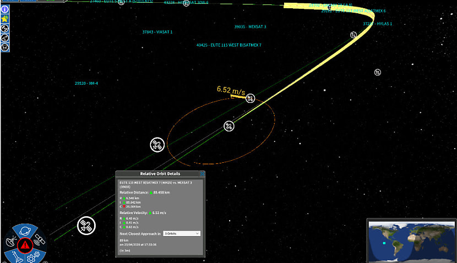This screenshot has width=457, height=263.
Task: Select satellite marker beside 6.52 m/s label
Action: pos(250,98)
